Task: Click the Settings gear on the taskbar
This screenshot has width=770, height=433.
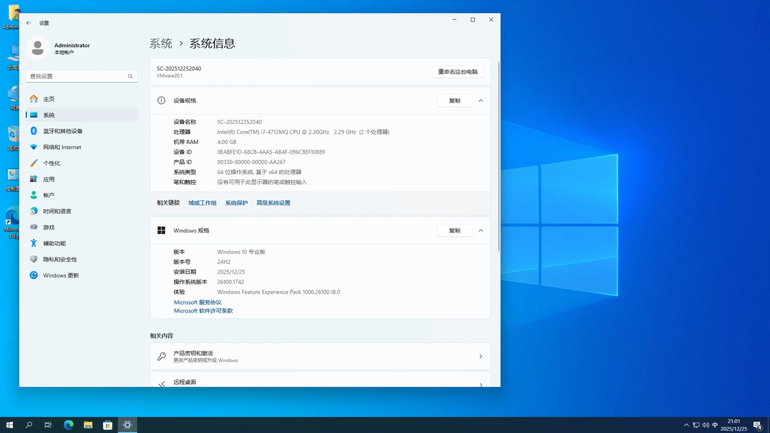Action: click(127, 425)
